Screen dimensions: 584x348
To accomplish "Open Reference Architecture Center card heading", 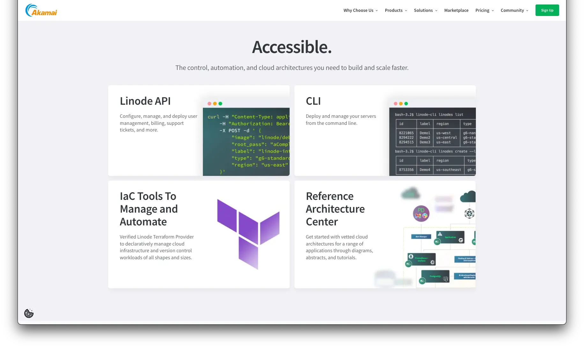I will click(x=335, y=209).
